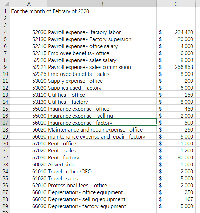Viewport: 200px width, 213px height.
Task: Click 'Travel- office/CEO' cell
Action: click(102, 171)
